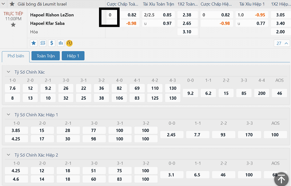The image size is (291, 186).
Task: Click the blue star icon below match
Action: [x=33, y=43]
